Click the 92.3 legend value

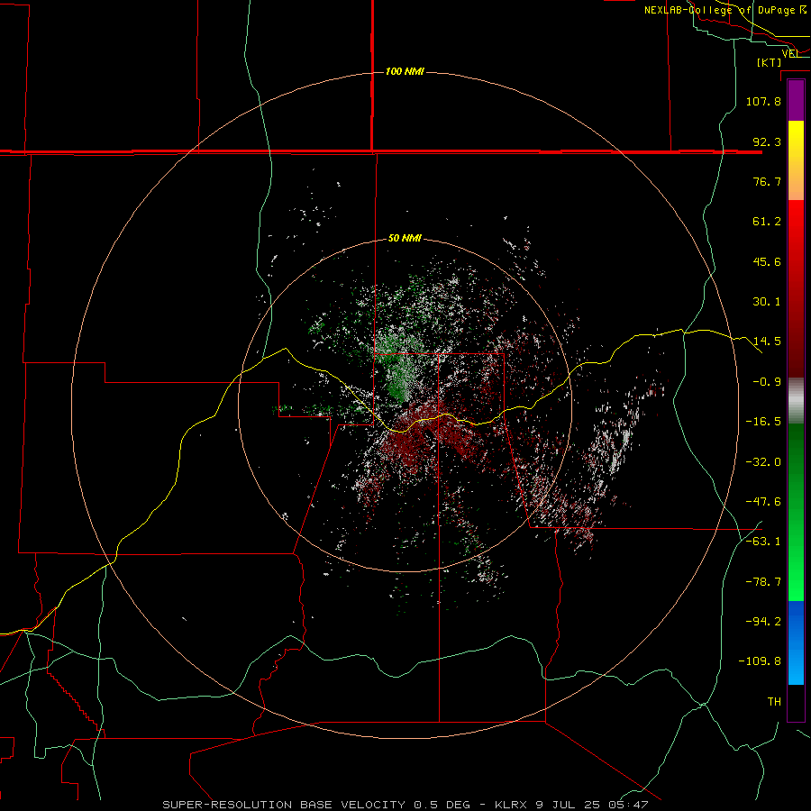click(x=767, y=141)
